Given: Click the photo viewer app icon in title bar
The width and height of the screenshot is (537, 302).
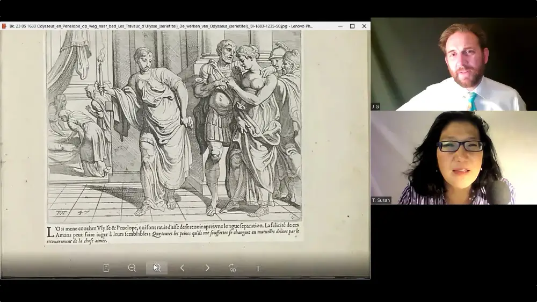Looking at the screenshot, I should 4,26.
